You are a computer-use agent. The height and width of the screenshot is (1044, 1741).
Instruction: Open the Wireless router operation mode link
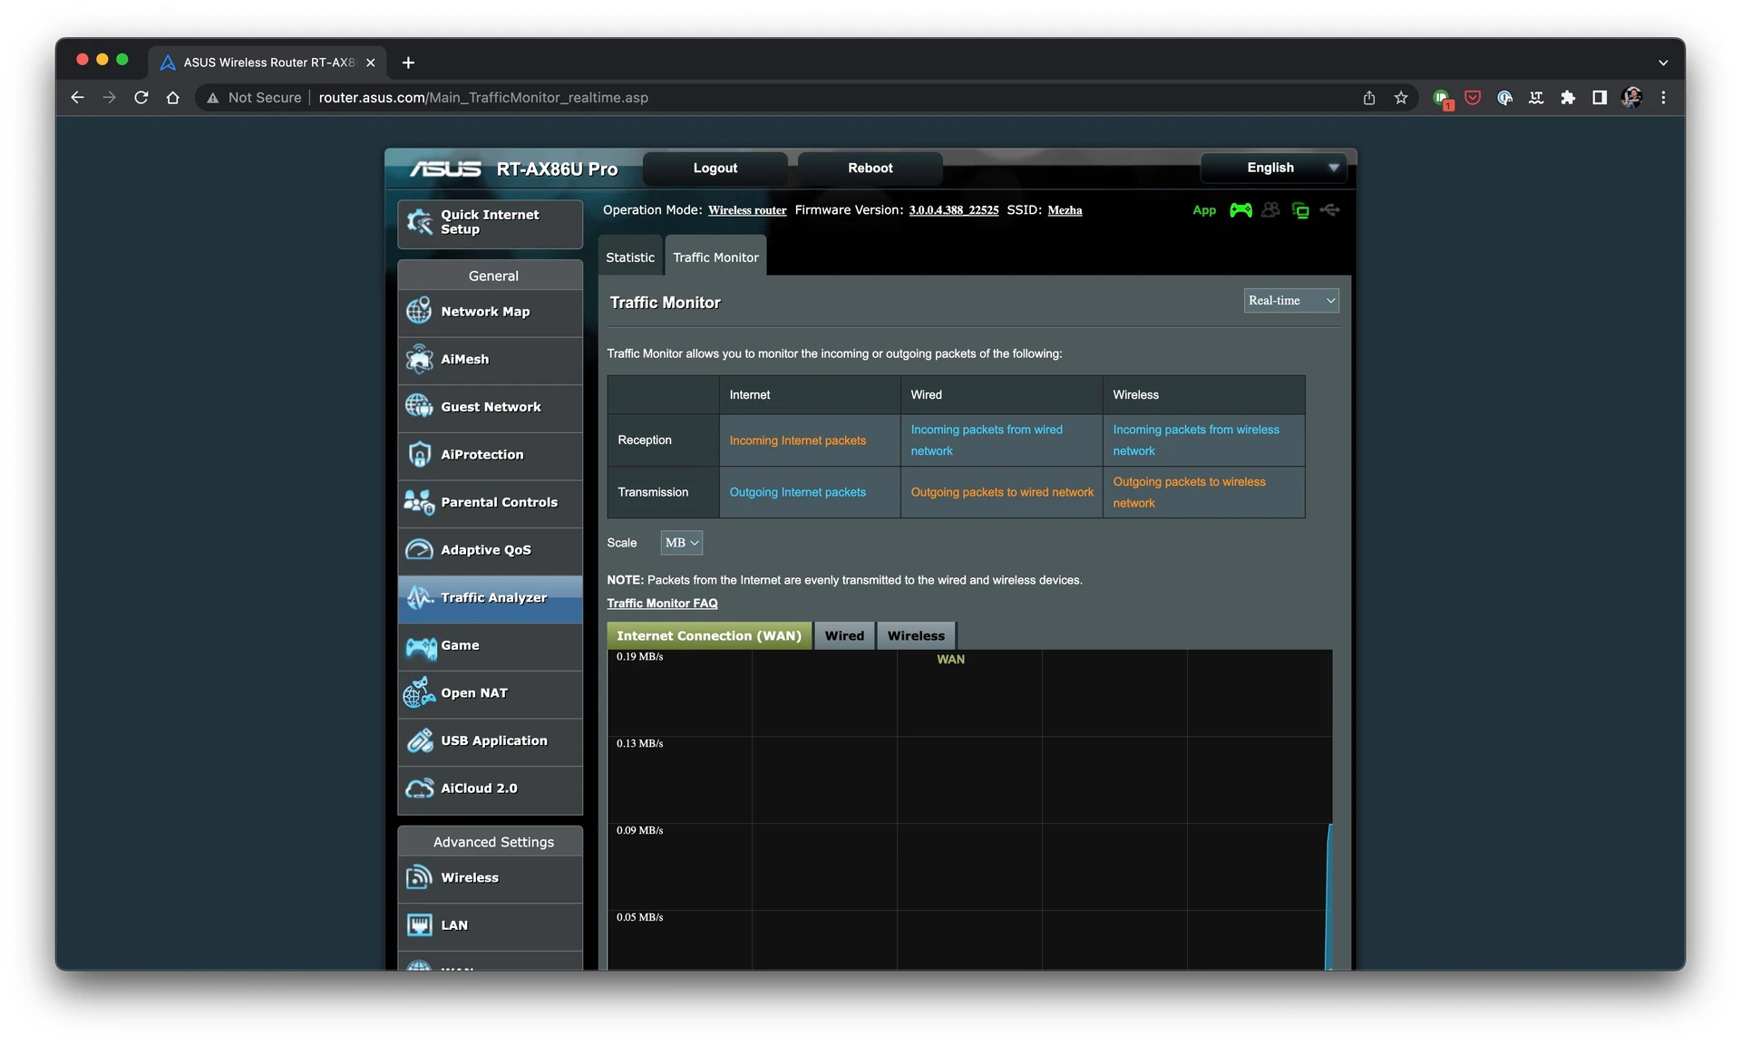[747, 210]
